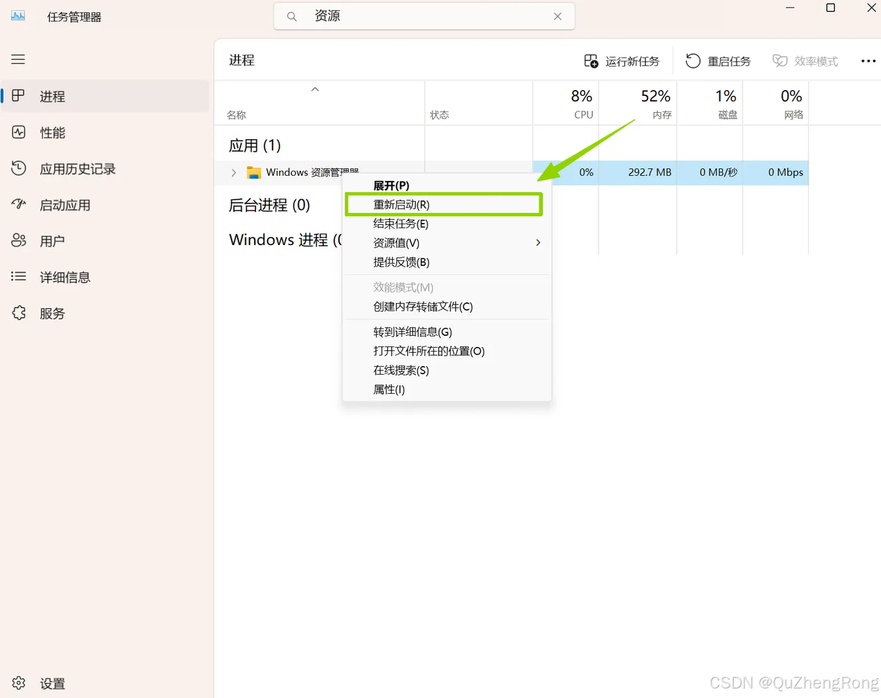Choose 结束任务(E) from context menu
The height and width of the screenshot is (698, 881).
pos(447,224)
